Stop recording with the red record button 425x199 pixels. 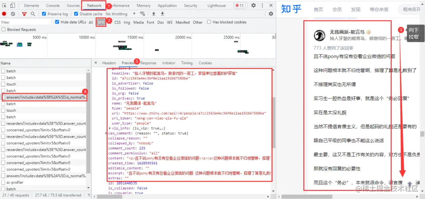[4, 14]
